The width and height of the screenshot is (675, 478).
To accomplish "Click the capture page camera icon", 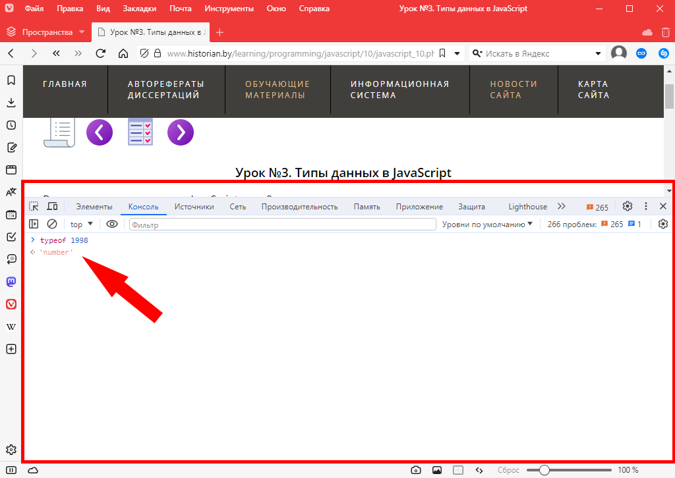I will click(x=416, y=470).
